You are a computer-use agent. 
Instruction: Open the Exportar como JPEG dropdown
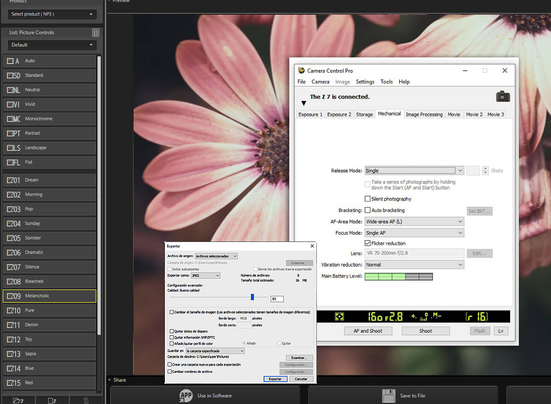click(x=205, y=275)
